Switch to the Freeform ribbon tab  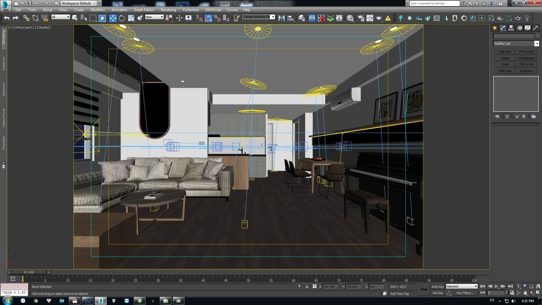tap(4, 63)
